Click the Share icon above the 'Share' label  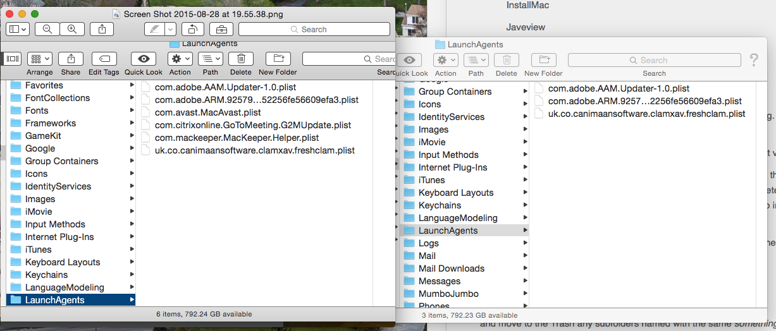click(x=71, y=59)
